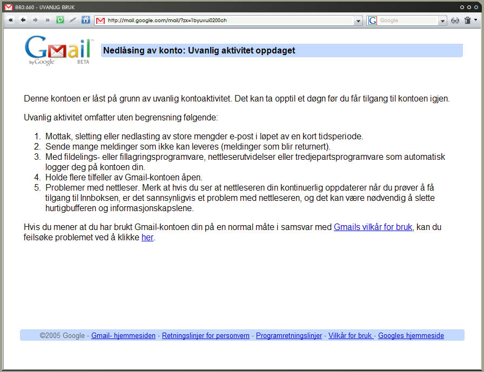Click the Gmail BETA logo

coord(59,50)
